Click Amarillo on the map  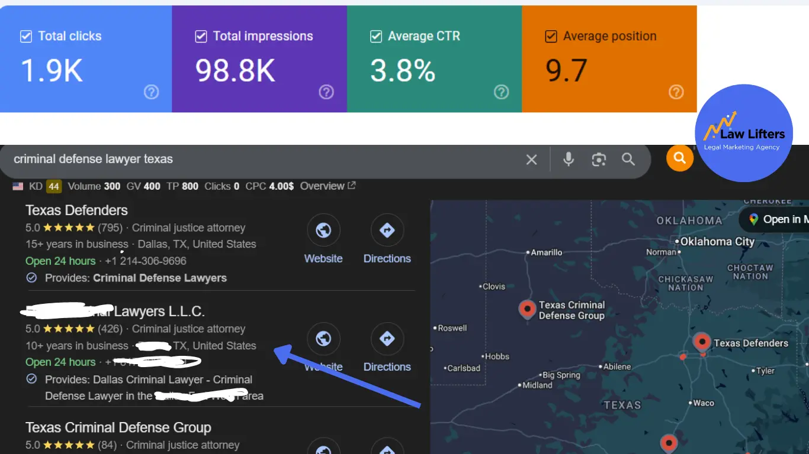(x=546, y=252)
